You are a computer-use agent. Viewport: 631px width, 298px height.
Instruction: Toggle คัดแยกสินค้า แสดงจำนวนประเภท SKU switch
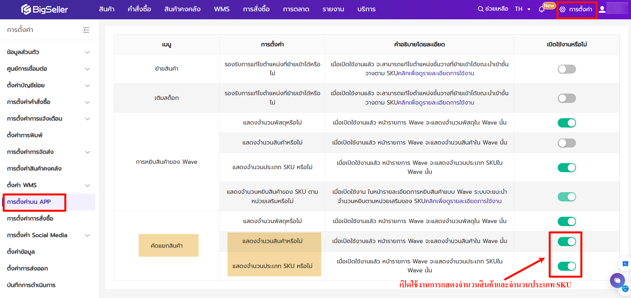tap(566, 266)
